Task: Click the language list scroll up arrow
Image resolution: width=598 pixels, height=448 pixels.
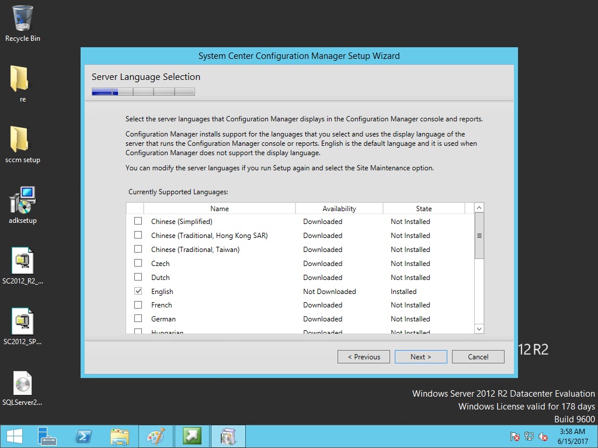Action: [479, 208]
